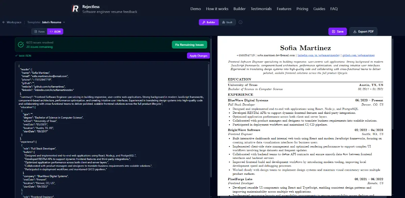Open the Vault view
Image resolution: width=405 pixels, height=198 pixels.
pyautogui.click(x=227, y=23)
